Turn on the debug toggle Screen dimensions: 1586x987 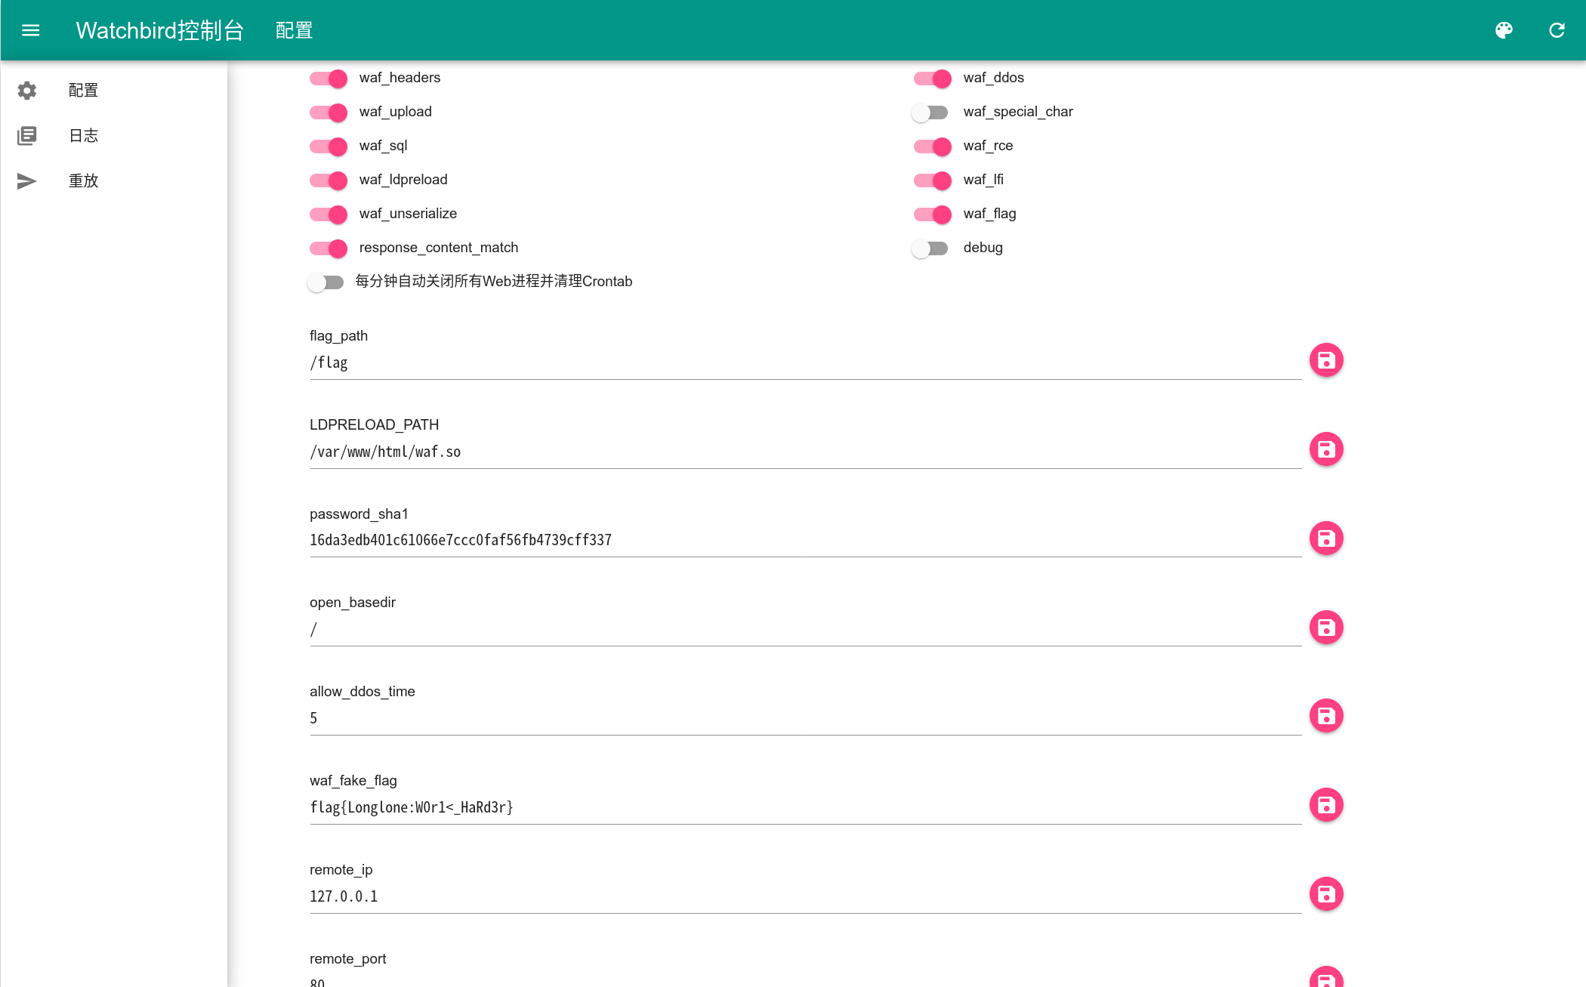click(930, 248)
